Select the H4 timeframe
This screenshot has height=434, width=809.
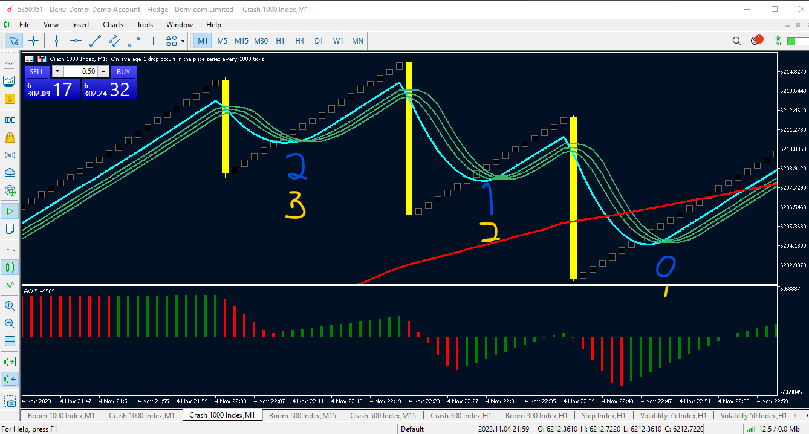[299, 41]
